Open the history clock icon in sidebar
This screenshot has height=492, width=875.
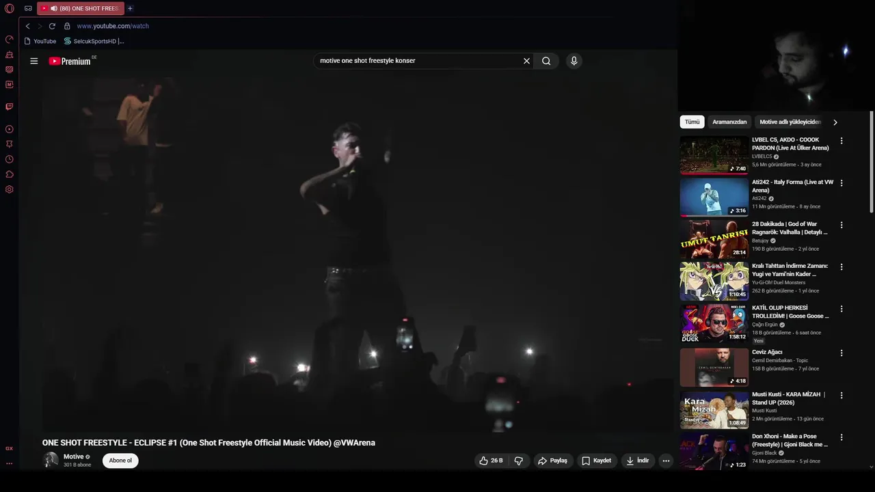pos(10,159)
